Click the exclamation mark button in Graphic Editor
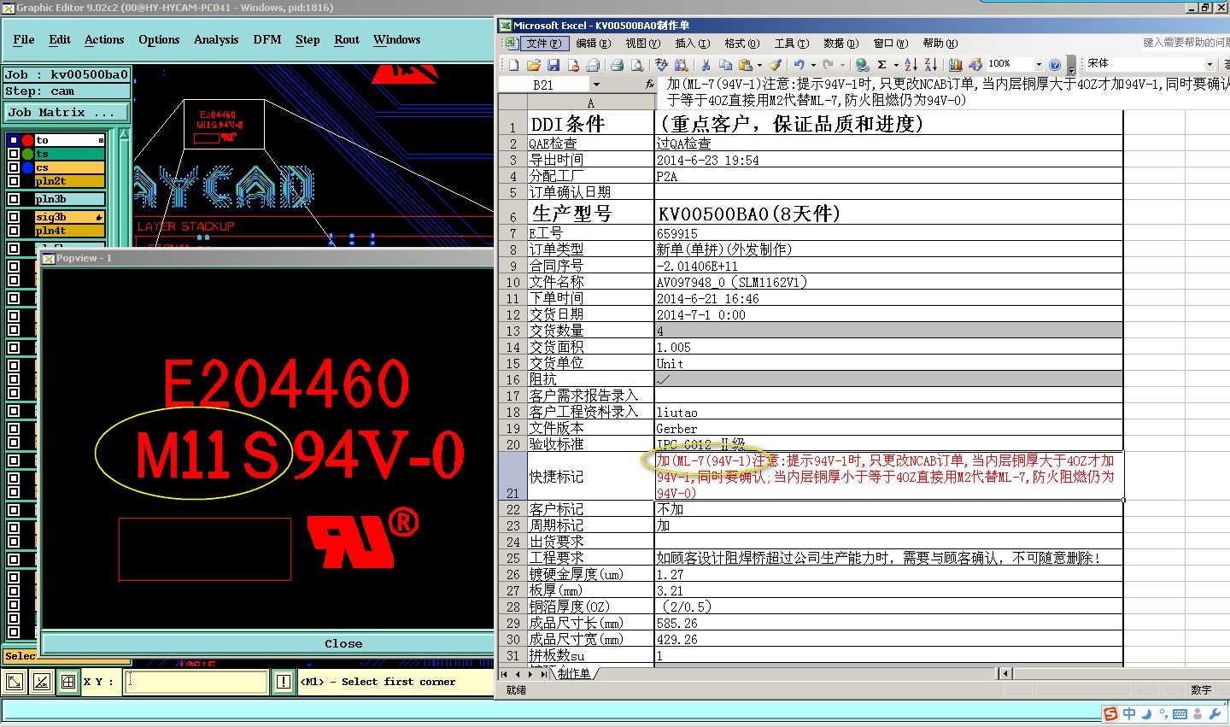Screen dimensions: 1230x727 [x=283, y=682]
